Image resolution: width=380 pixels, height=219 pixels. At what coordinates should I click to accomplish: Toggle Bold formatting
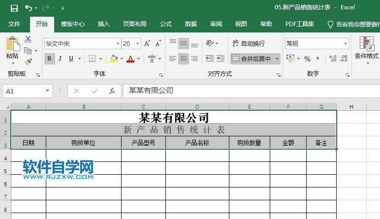pos(49,59)
